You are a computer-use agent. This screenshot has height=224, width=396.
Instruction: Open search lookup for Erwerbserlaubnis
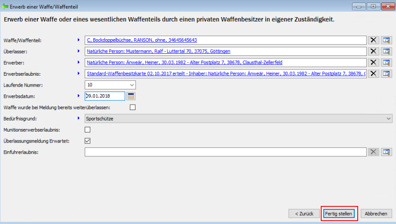pos(386,73)
